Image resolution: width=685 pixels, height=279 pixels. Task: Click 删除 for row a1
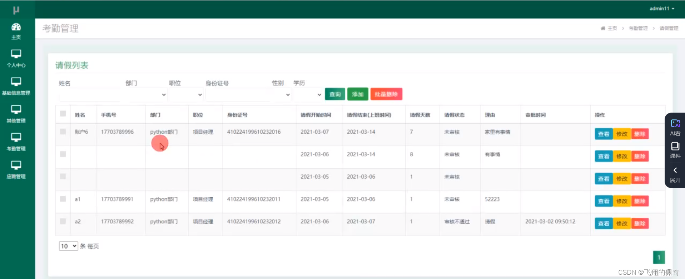640,201
